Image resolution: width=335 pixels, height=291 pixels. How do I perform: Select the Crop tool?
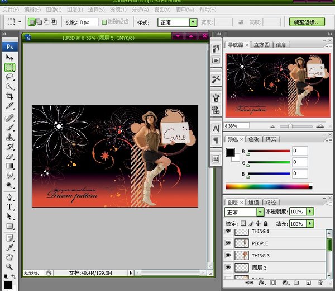point(9,96)
